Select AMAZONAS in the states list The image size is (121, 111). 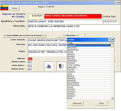89,48
